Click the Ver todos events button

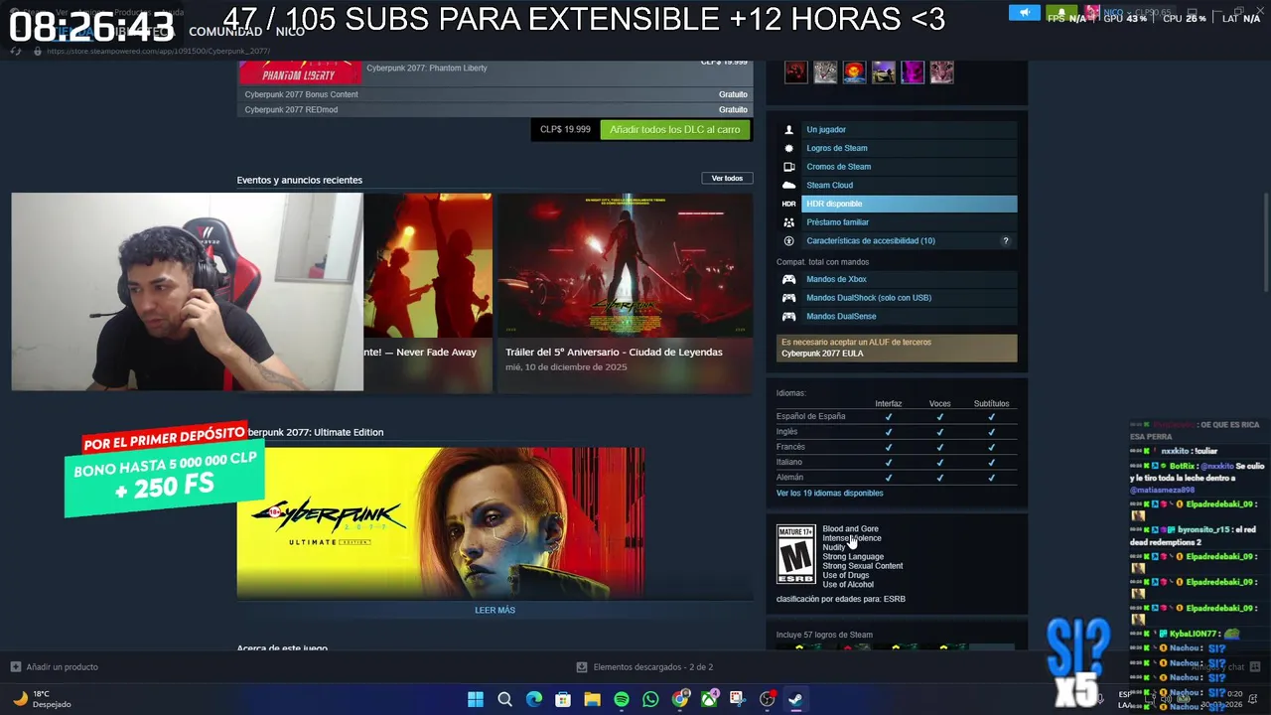coord(727,178)
